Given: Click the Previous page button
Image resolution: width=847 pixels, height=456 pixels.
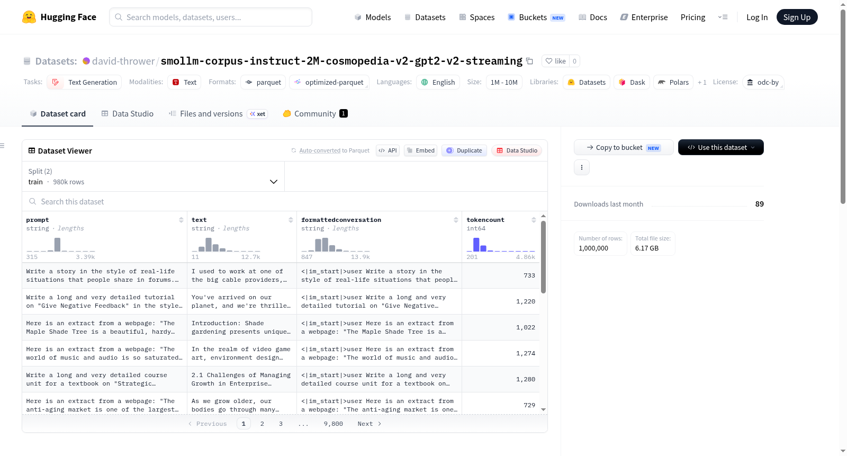Looking at the screenshot, I should [208, 424].
